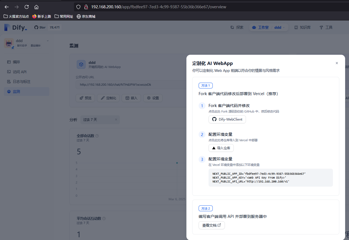This screenshot has width=349, height=240.
Task: Select 监测 in sidebar
Action: (27, 92)
